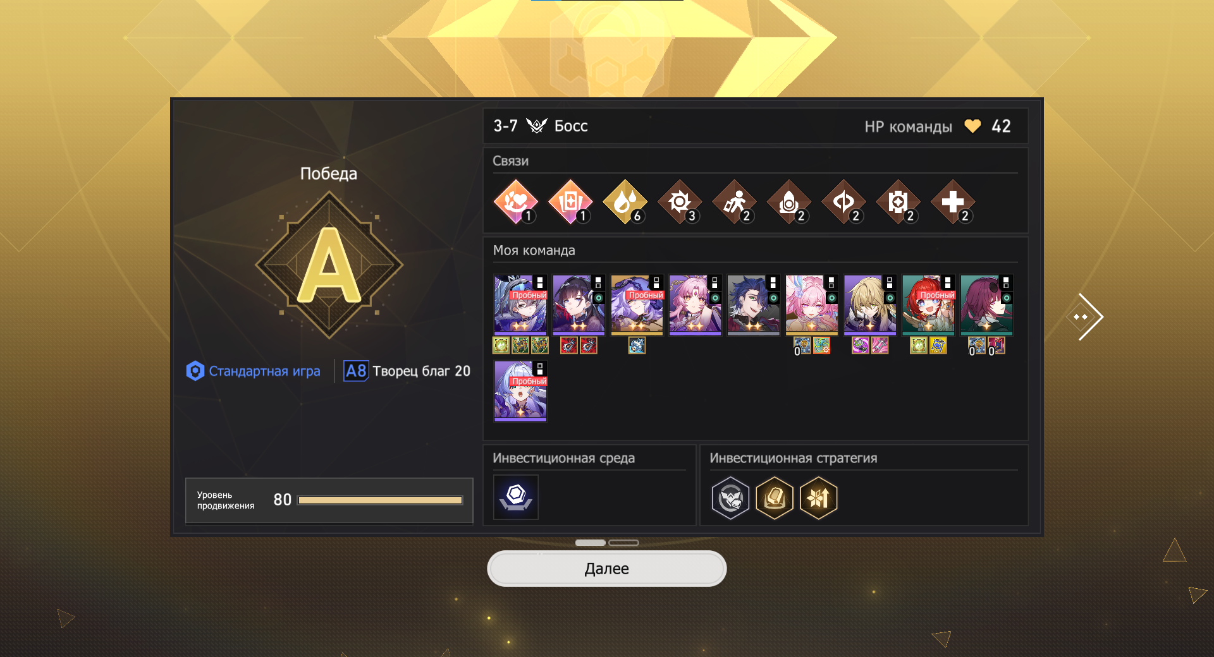Image resolution: width=1214 pixels, height=657 pixels.
Task: Select the card bond icon with count 1
Action: click(x=570, y=202)
